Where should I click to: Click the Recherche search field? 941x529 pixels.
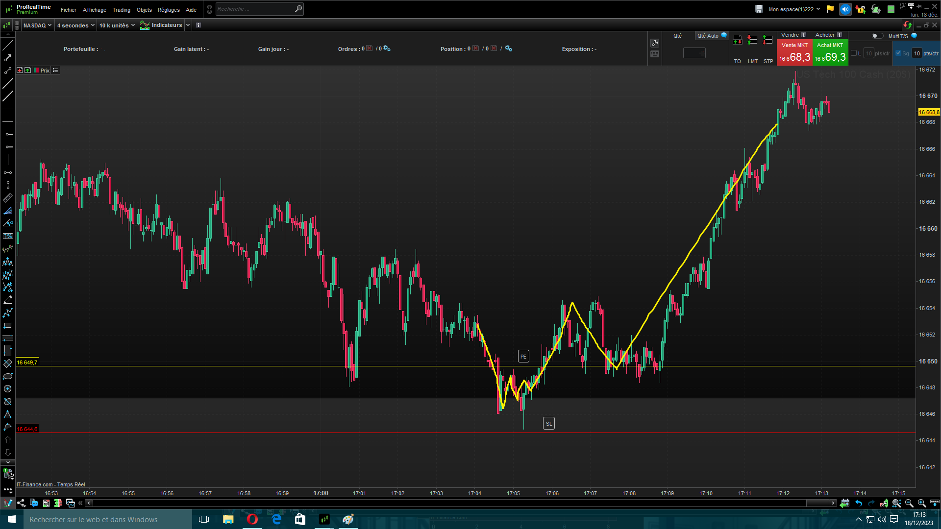tap(255, 9)
